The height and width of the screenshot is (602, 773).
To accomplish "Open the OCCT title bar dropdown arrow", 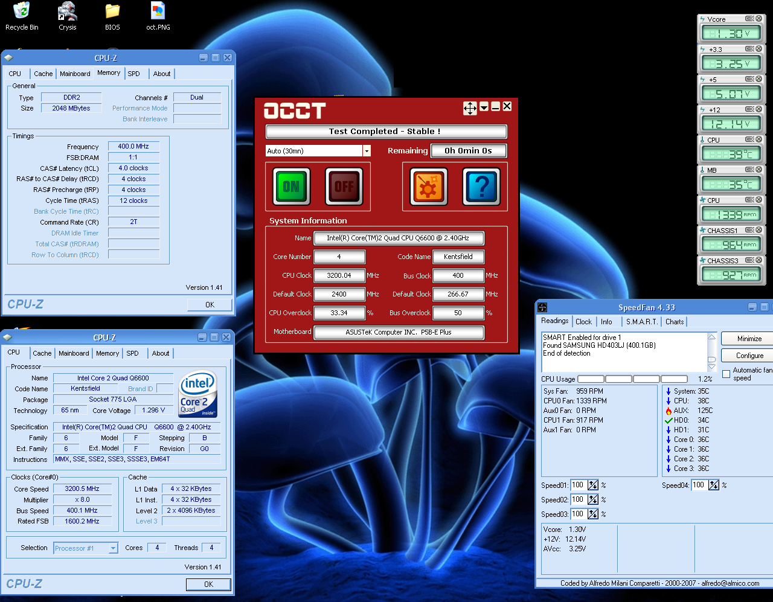I will (x=484, y=107).
